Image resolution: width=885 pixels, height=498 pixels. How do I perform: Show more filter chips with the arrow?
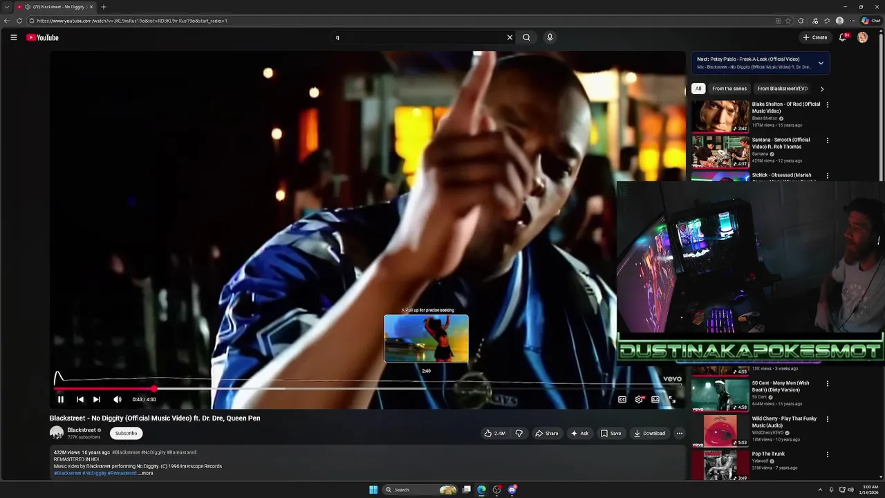(x=821, y=89)
